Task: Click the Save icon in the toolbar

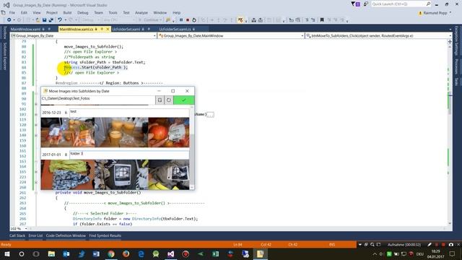Action: click(44, 20)
